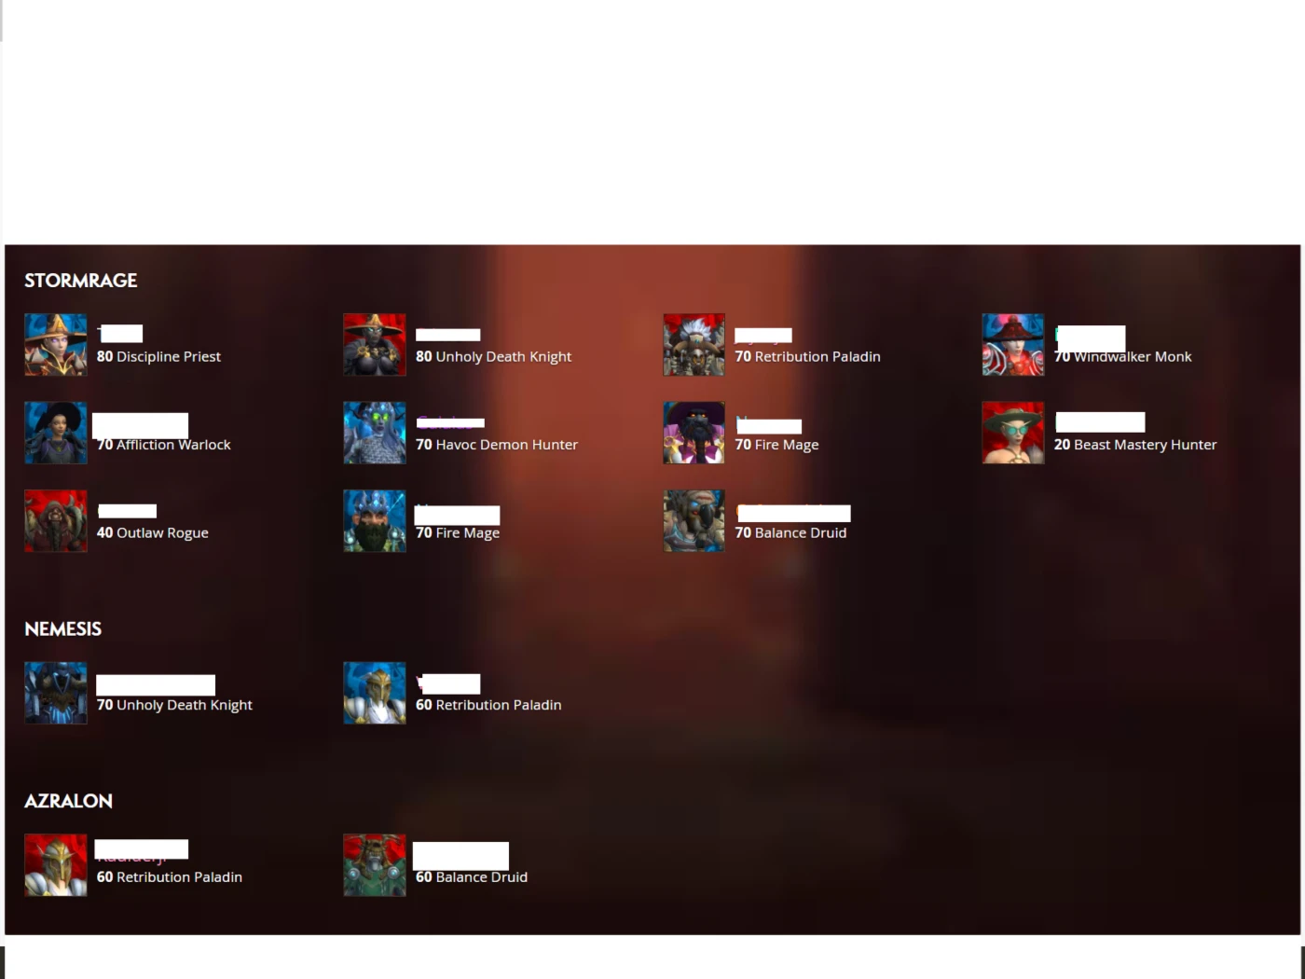Select the '70 Windwalker Monk' label
The height and width of the screenshot is (979, 1305).
[x=1122, y=357]
